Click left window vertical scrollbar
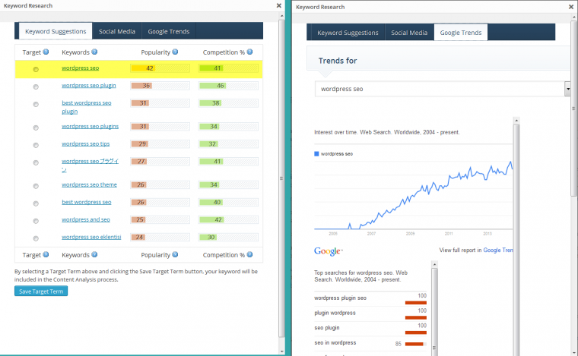Image resolution: width=578 pixels, height=356 pixels. [x=281, y=178]
